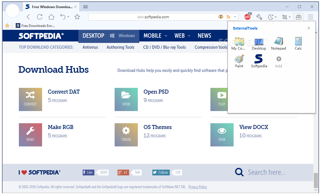Viewport: 323px width, 196px height.
Task: Open the browser home page
Action: [x=51, y=17]
